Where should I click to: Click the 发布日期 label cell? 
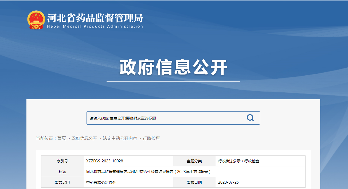point(194,182)
